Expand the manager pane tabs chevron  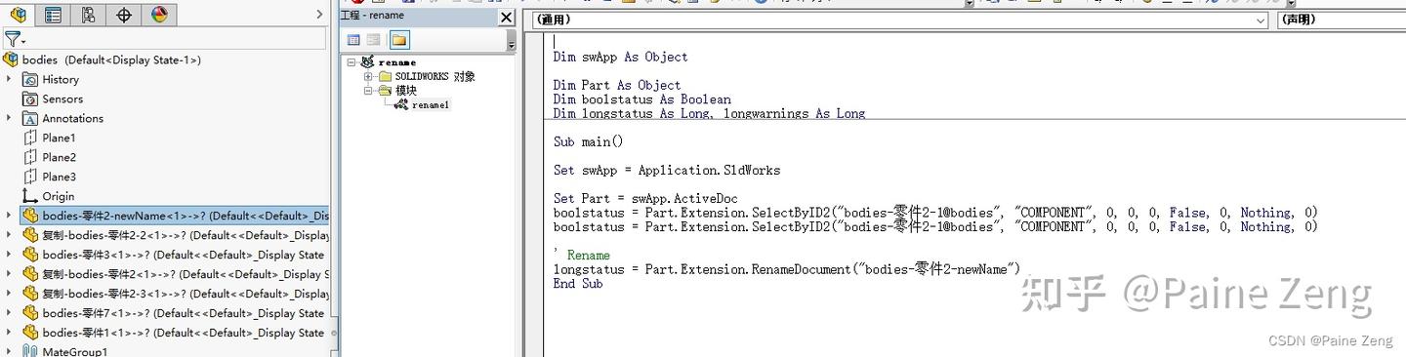319,14
